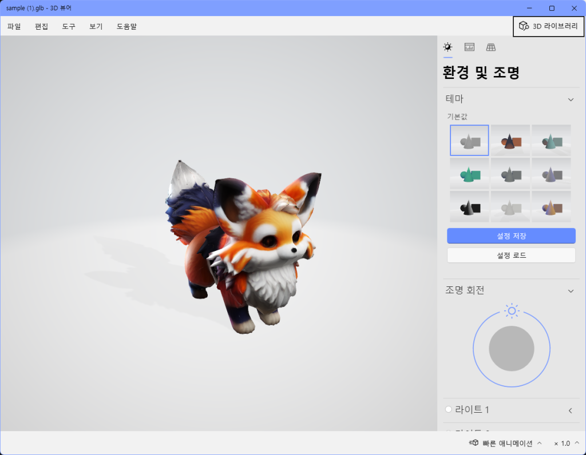Image resolution: width=586 pixels, height=455 pixels.
Task: Click the gray center disc of light rotation dial
Action: pos(511,349)
